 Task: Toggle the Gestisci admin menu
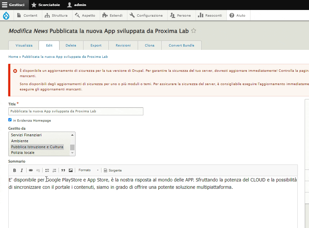point(14,5)
